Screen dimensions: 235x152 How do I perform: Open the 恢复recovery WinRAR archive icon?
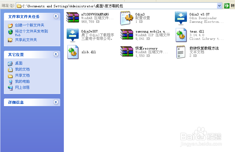click(127, 52)
